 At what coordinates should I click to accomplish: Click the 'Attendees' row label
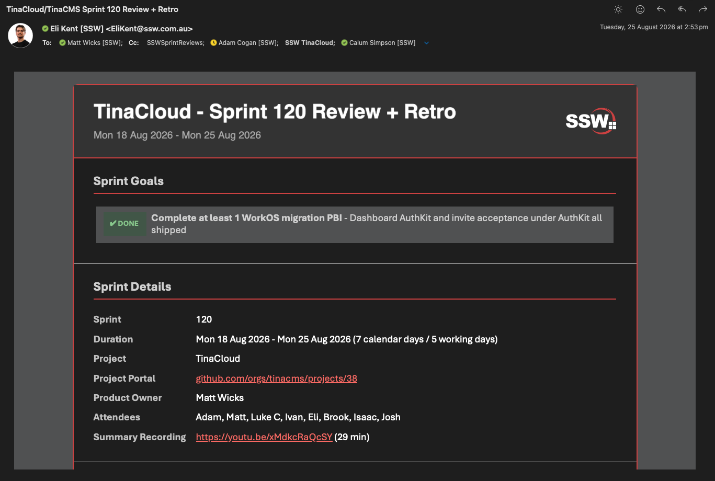(x=117, y=417)
